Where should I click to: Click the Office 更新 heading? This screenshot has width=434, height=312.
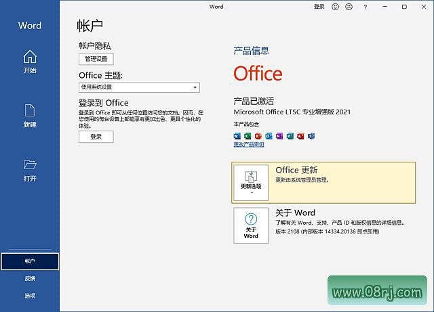296,170
